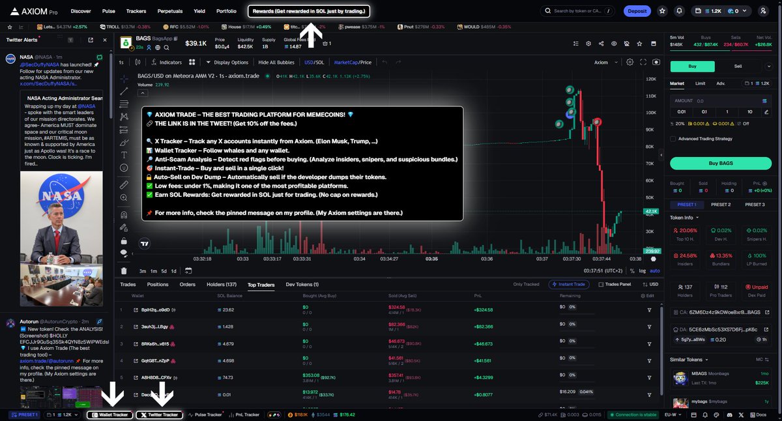Click the watchlist star in top bar
This screenshot has width=782, height=421.
point(663,11)
